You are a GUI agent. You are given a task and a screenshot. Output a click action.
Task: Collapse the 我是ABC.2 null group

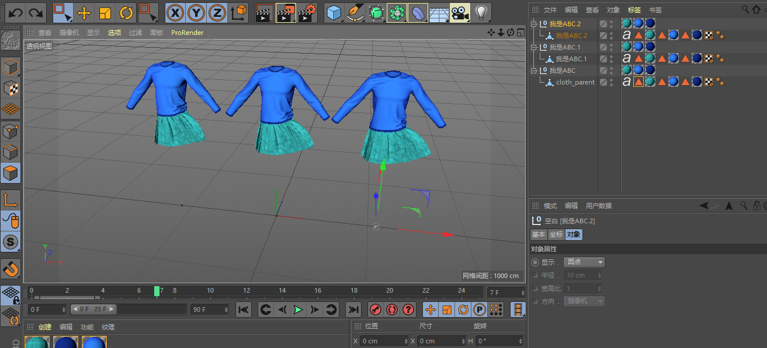coord(533,24)
